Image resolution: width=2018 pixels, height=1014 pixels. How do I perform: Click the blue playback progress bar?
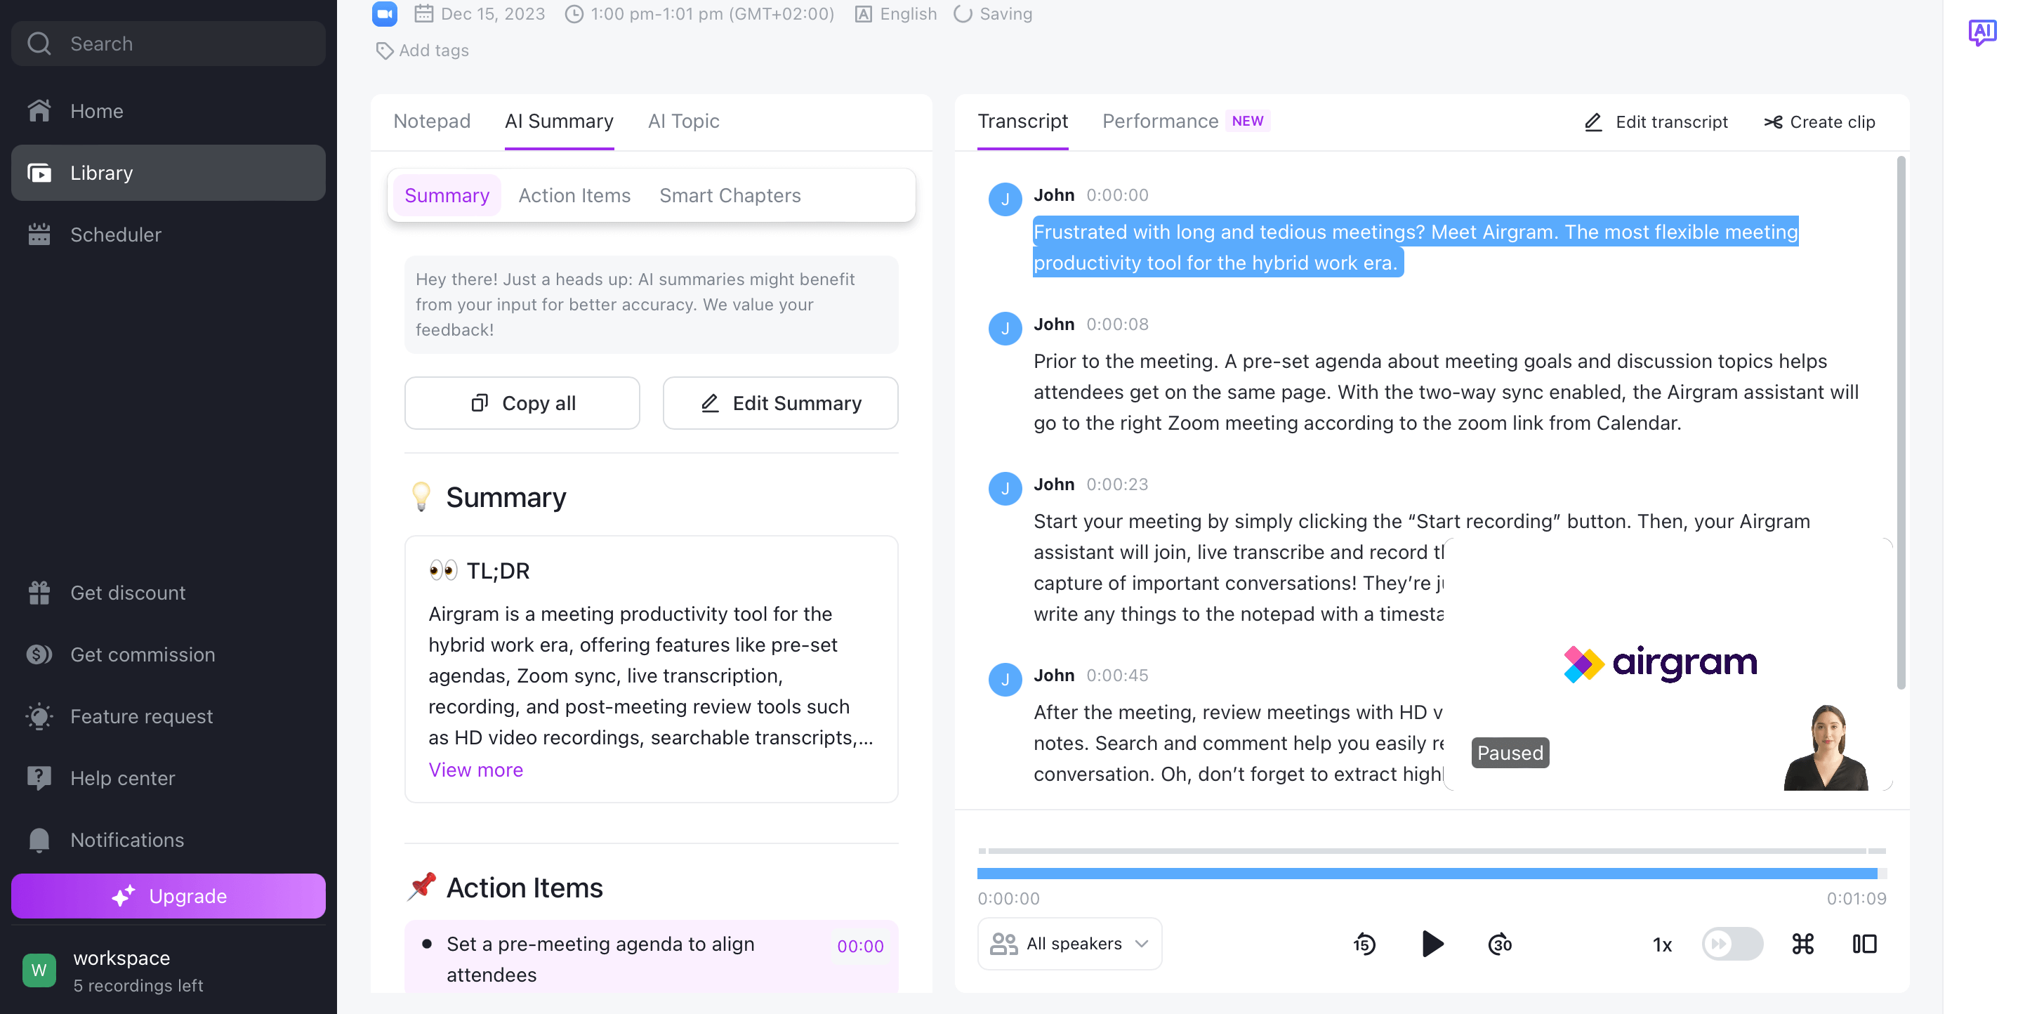1427,873
